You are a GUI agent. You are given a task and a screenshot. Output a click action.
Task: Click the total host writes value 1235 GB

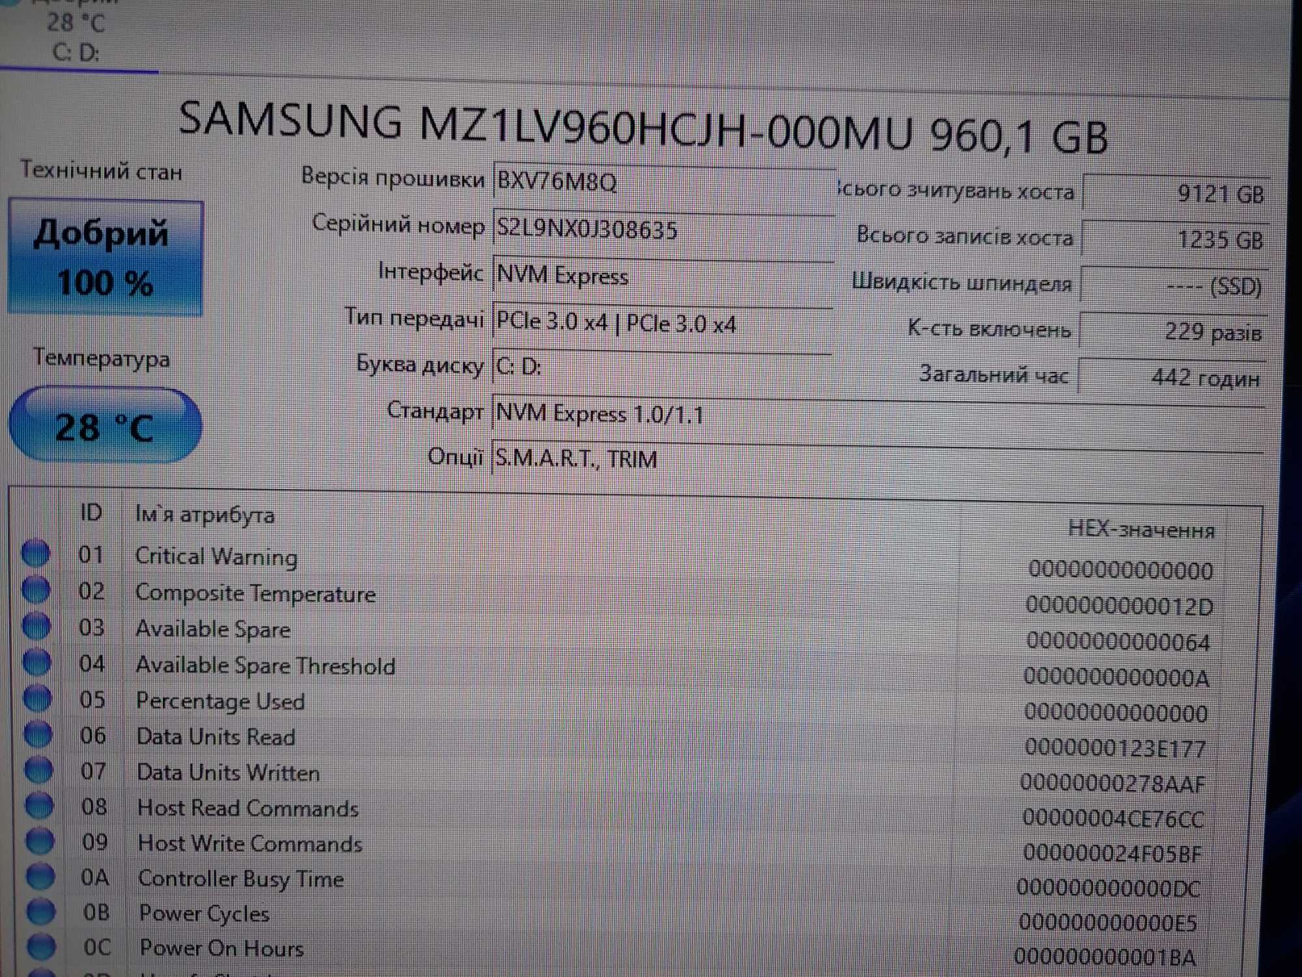click(1174, 240)
